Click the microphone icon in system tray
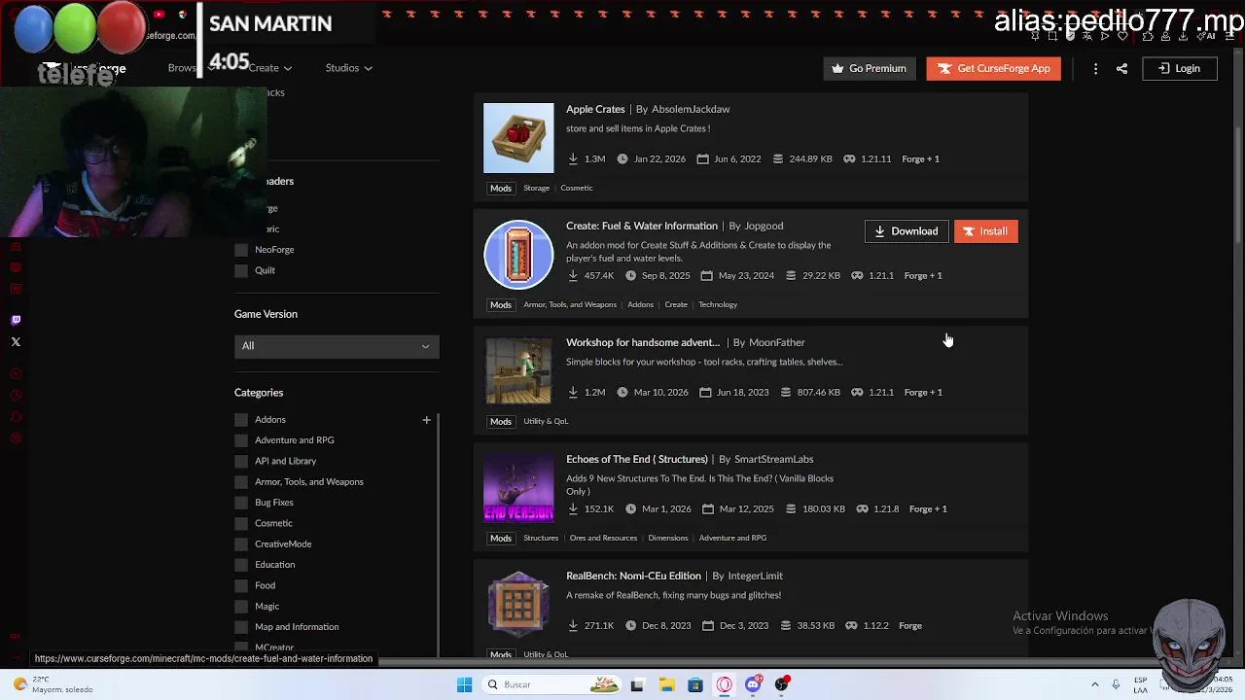Screen dimensions: 1245x700 pos(1116,684)
